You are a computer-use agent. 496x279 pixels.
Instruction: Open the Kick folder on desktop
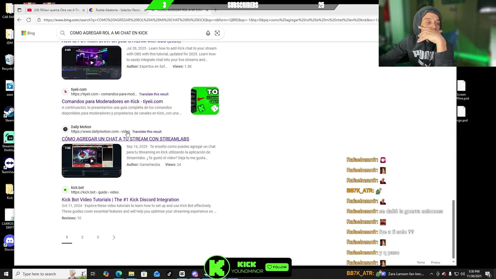tap(9, 191)
